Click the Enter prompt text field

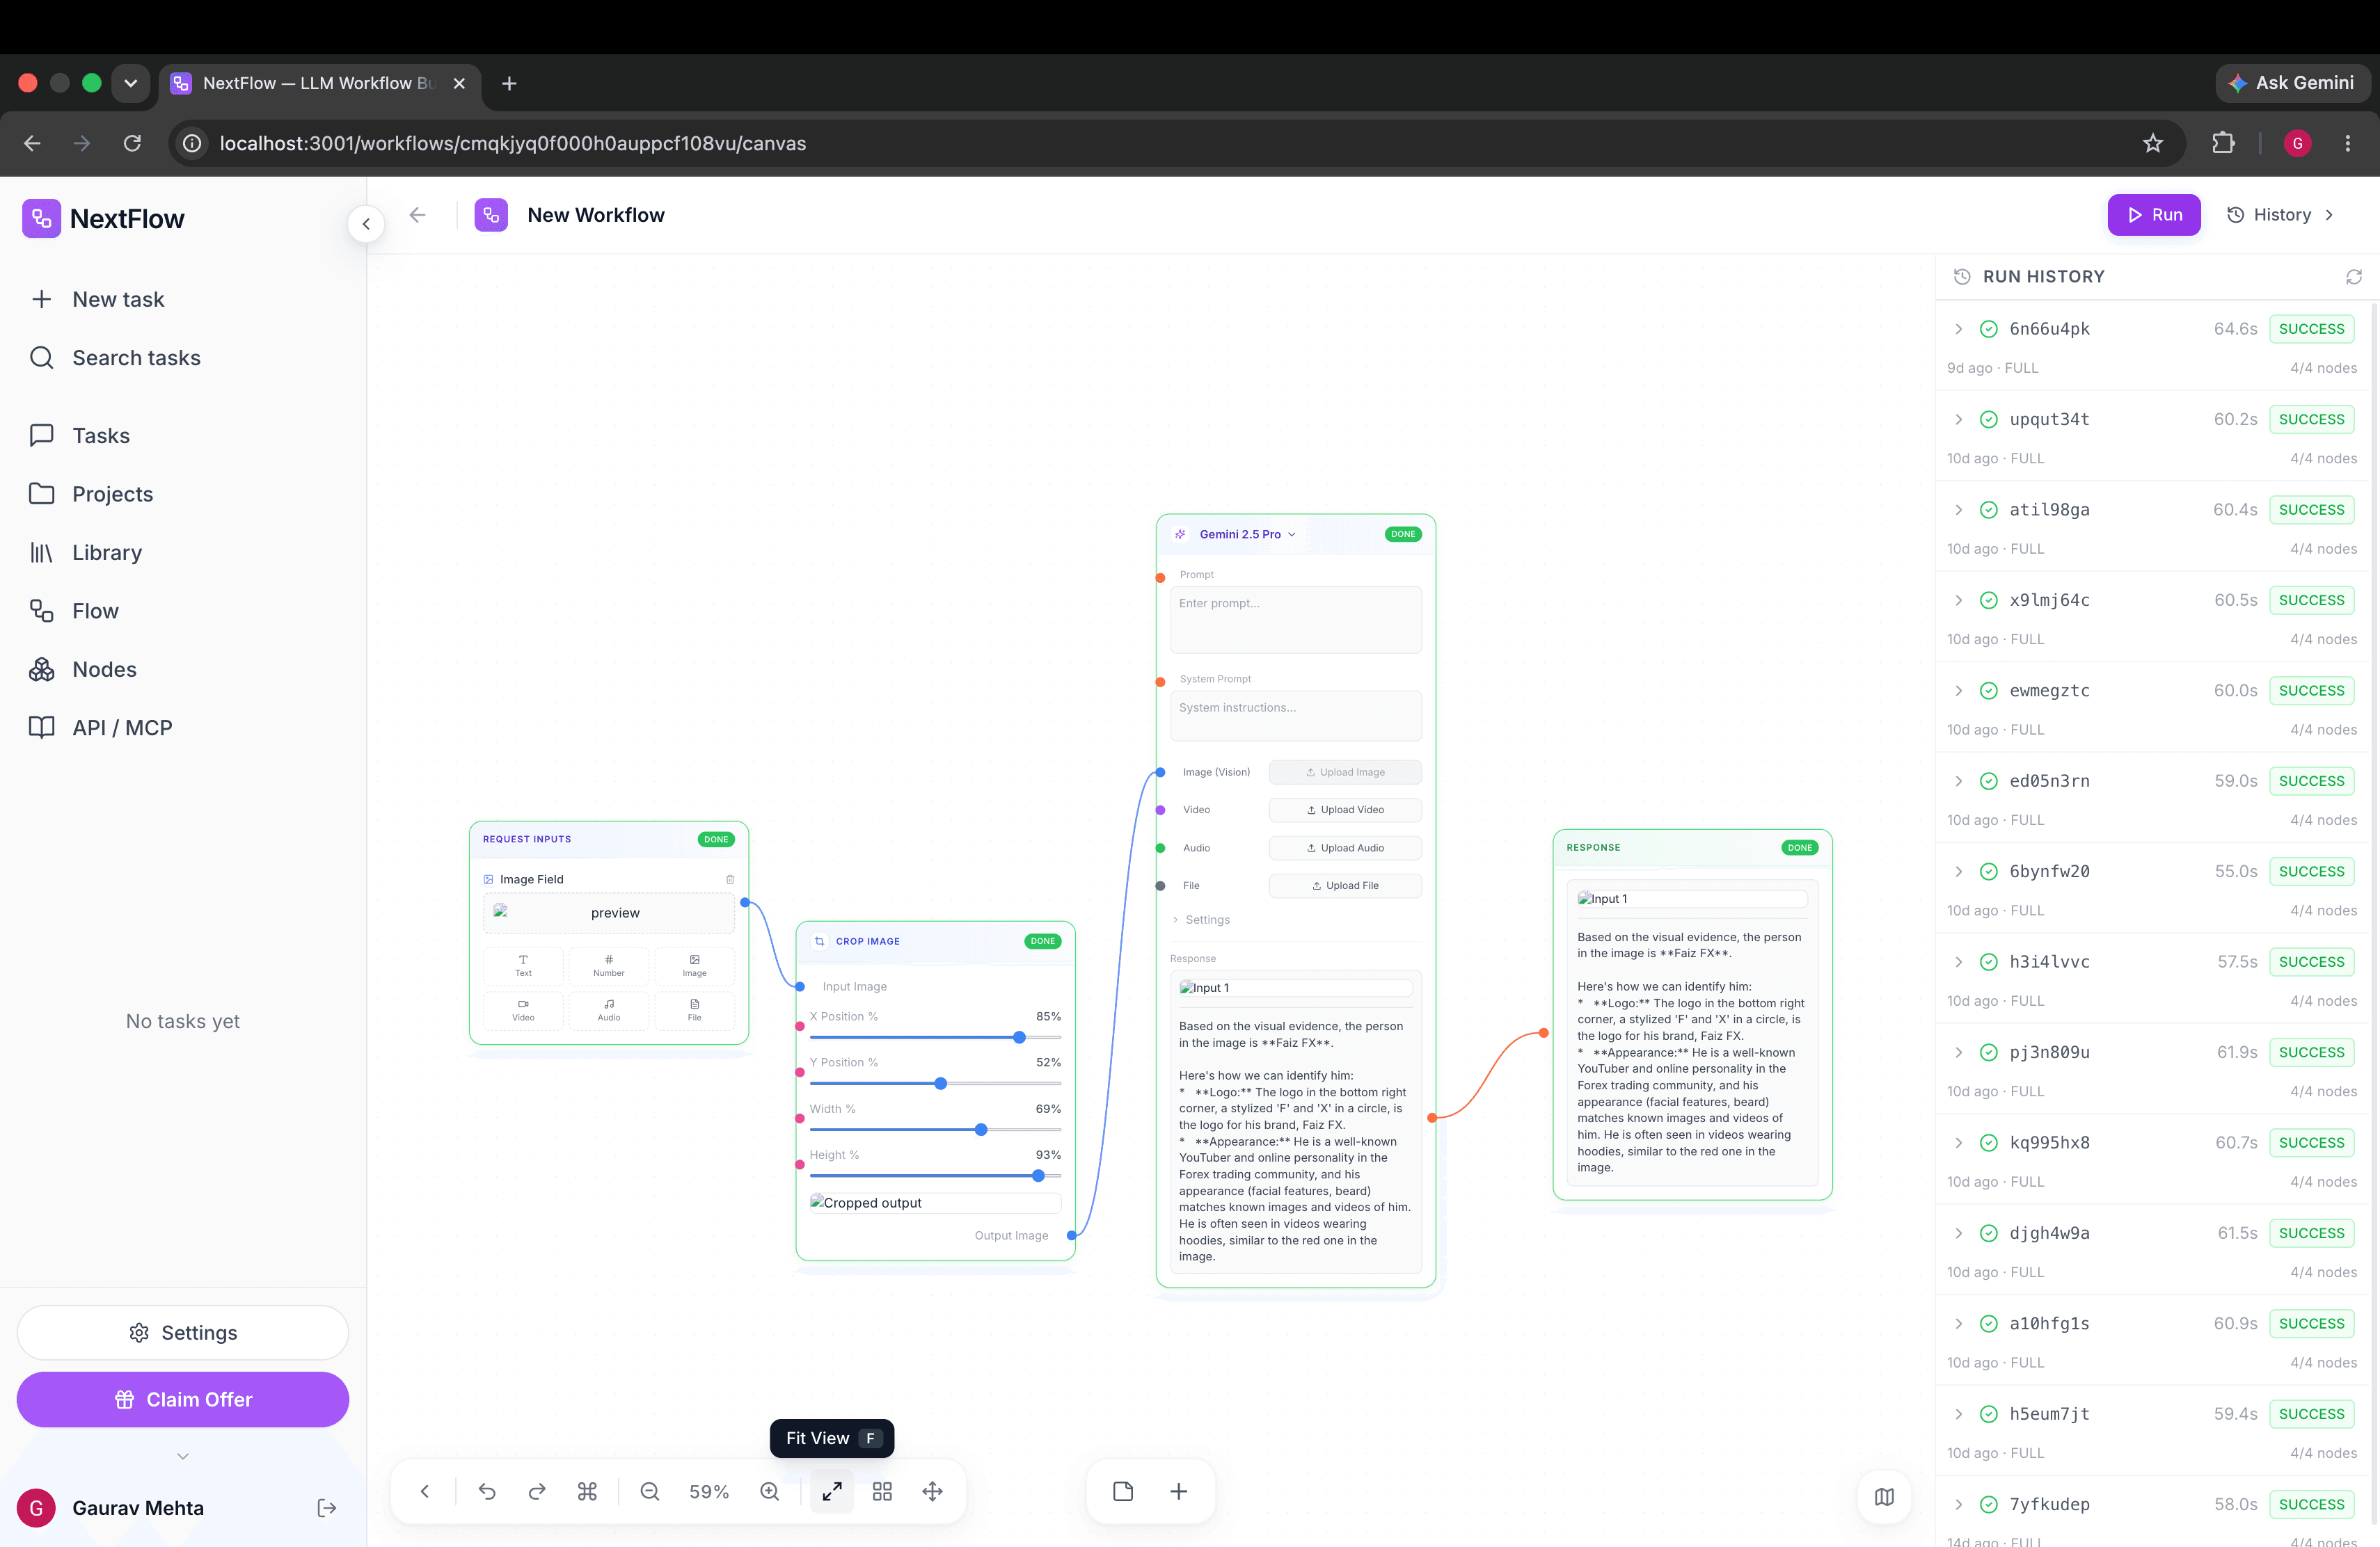1296,620
